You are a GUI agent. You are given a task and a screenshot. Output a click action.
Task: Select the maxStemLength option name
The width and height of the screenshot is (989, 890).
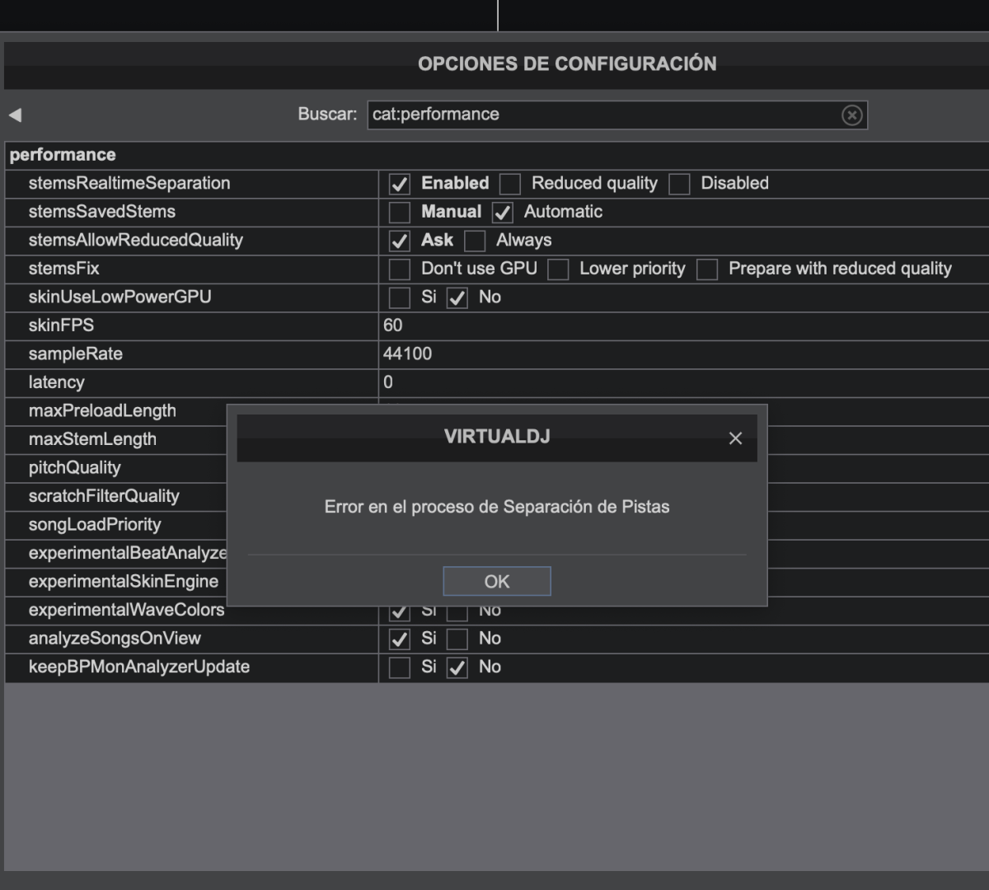92,439
